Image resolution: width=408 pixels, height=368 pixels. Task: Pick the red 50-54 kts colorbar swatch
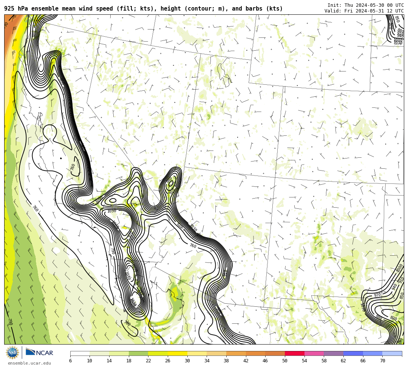click(x=295, y=353)
